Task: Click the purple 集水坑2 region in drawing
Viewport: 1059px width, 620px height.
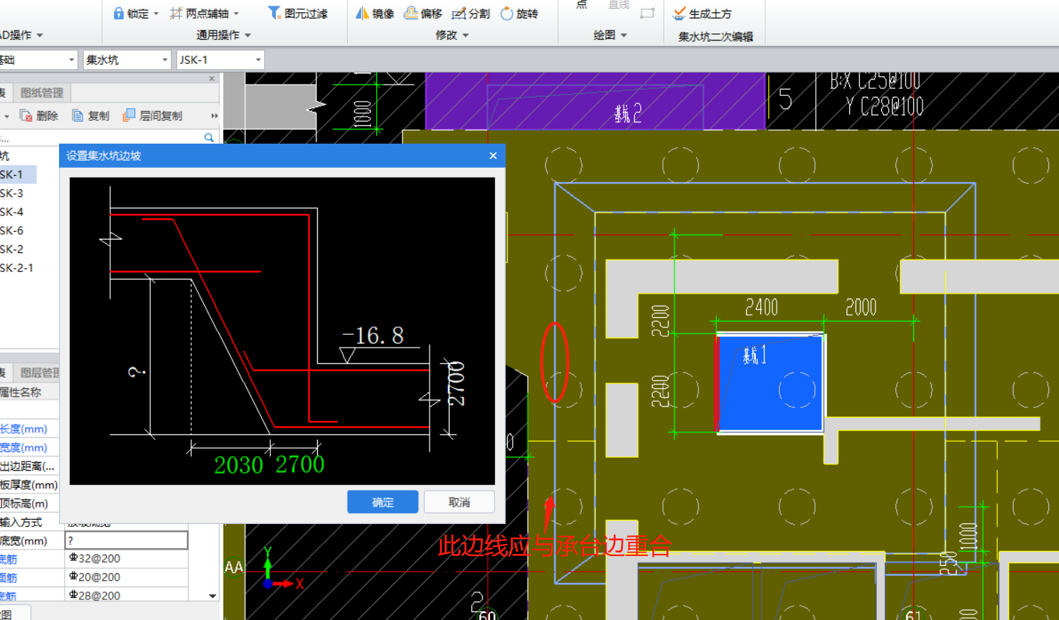Action: (x=594, y=101)
